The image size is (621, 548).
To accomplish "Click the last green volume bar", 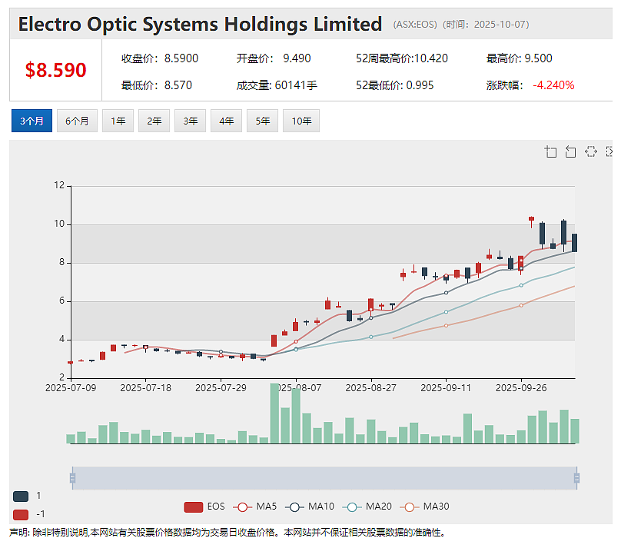I will 575,431.
